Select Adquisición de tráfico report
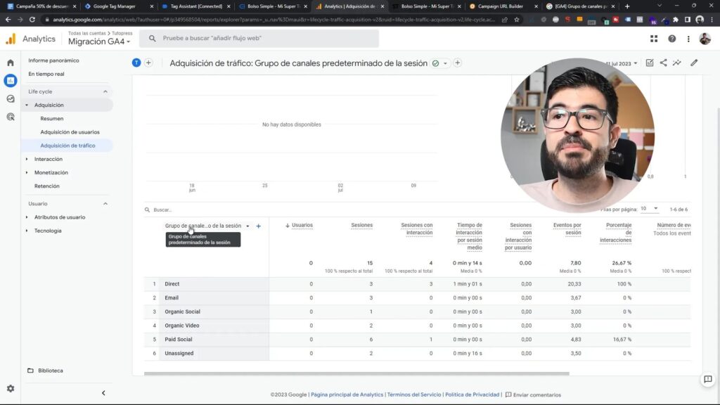720x405 pixels. pyautogui.click(x=67, y=146)
